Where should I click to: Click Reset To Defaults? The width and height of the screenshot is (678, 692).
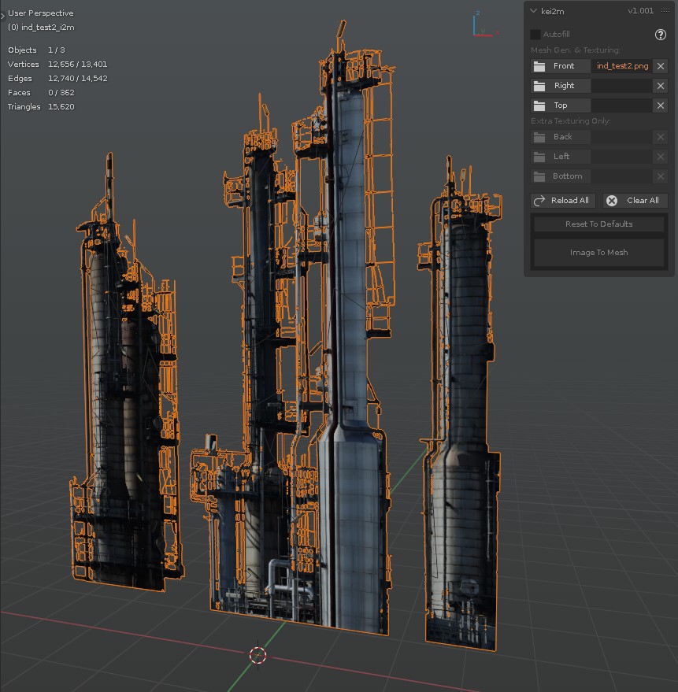pyautogui.click(x=598, y=224)
